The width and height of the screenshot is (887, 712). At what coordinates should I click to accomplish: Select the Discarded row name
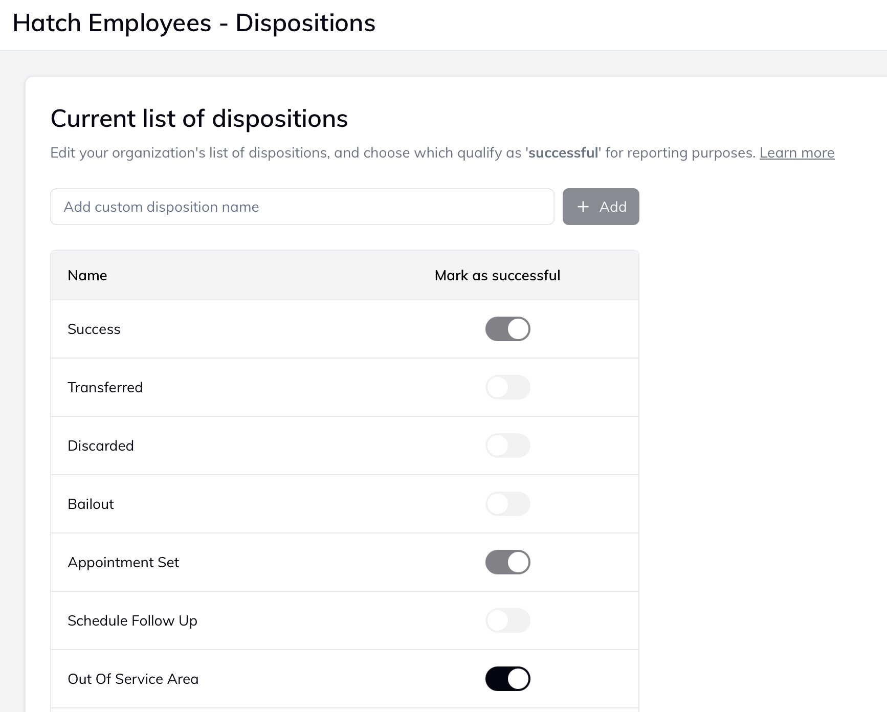[101, 446]
